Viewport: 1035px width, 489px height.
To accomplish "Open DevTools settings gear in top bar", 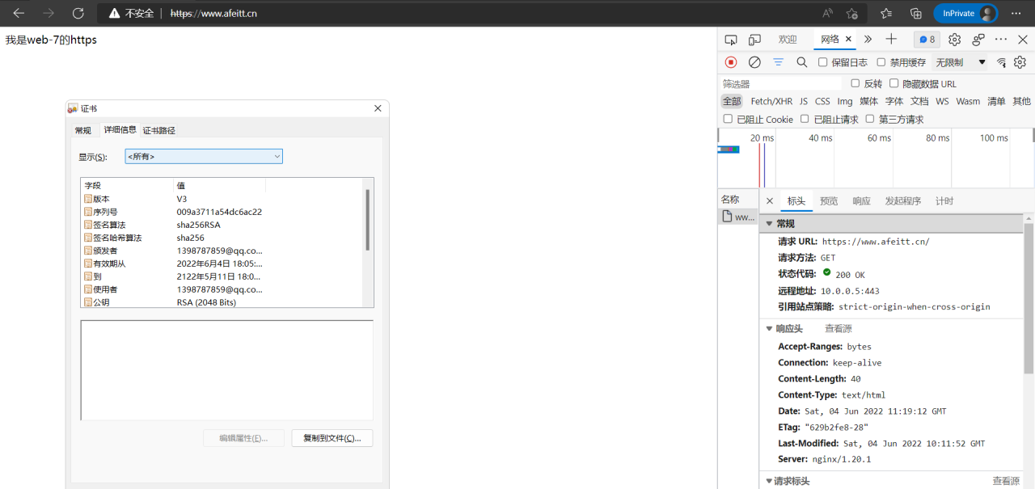I will coord(954,40).
